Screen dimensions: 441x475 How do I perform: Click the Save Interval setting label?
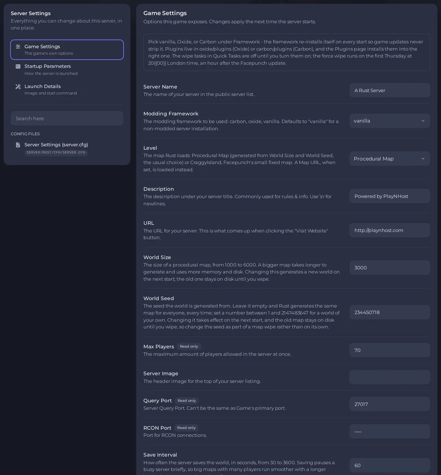click(x=160, y=455)
